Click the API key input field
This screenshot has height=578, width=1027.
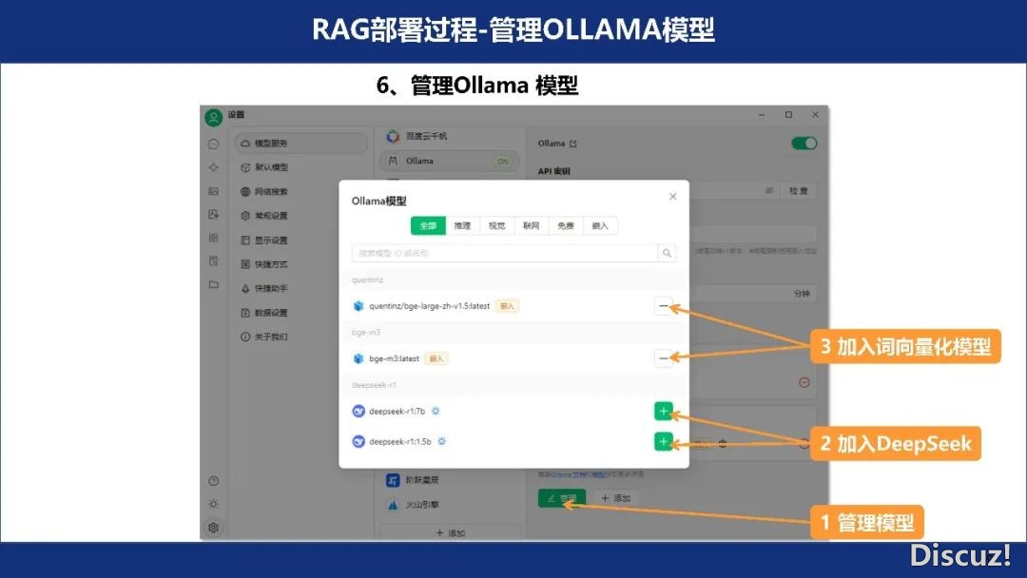[659, 191]
